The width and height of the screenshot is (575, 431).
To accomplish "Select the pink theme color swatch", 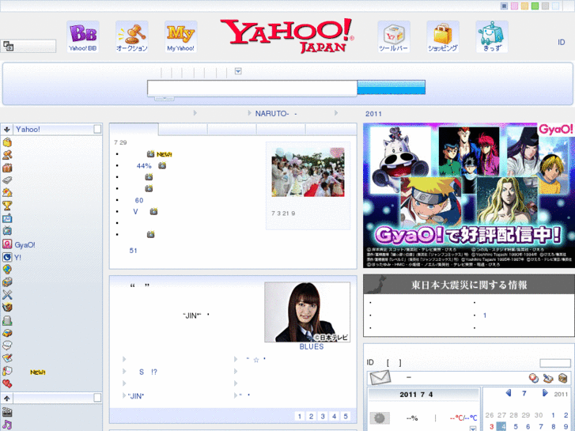I will (514, 6).
